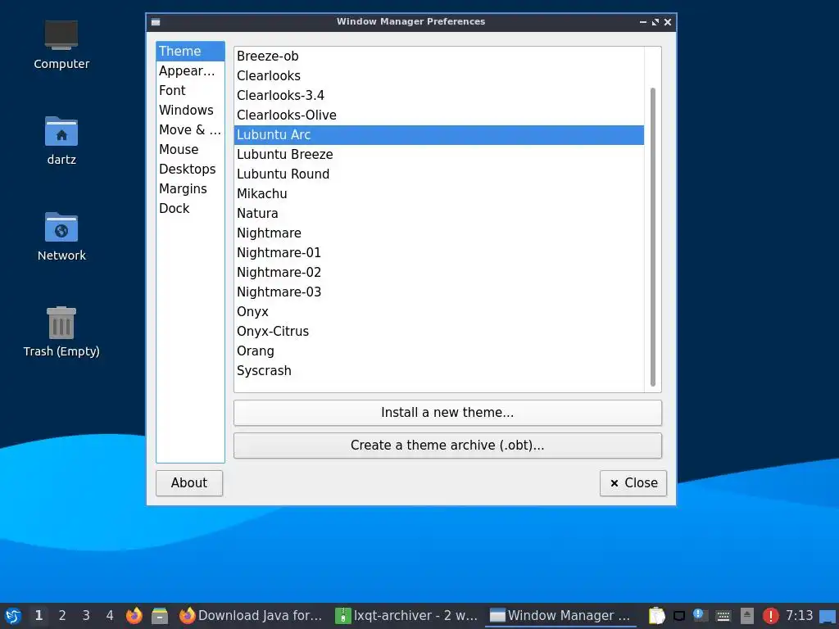Select the Clearlooks theme
Screen dimensions: 839x629
(439, 76)
